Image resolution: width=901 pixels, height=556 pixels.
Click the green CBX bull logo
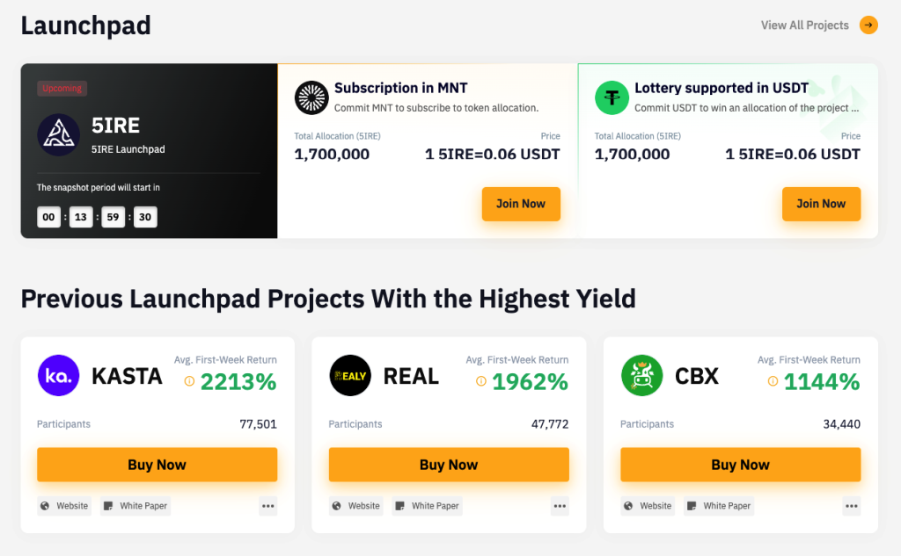click(x=641, y=375)
